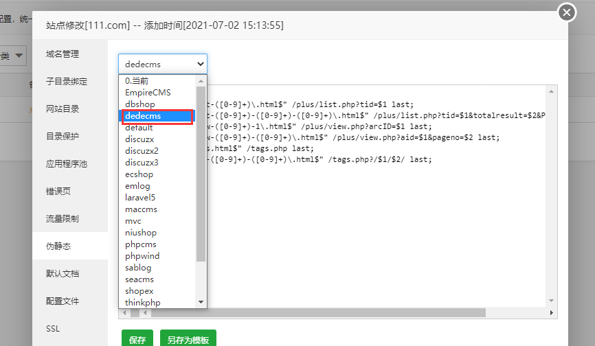Image resolution: width=595 pixels, height=346 pixels.
Task: Click editor horizontal scroll right arrow
Action: [x=551, y=313]
